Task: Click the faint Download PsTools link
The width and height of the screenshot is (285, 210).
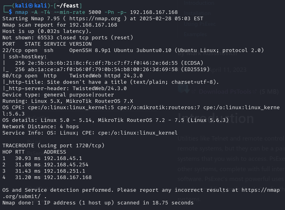Action: [x=225, y=92]
